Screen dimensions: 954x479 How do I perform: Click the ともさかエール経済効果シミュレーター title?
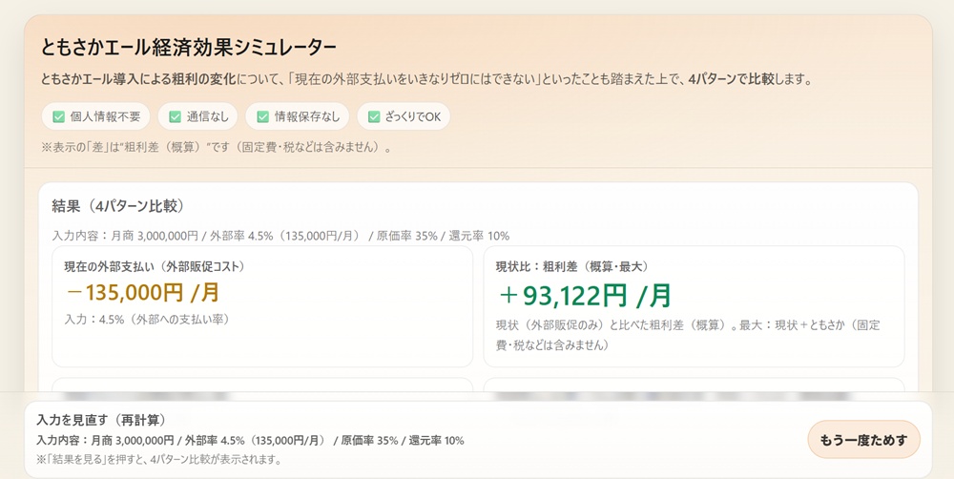tap(189, 47)
